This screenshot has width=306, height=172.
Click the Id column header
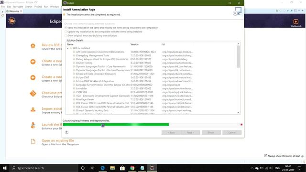[164, 44]
